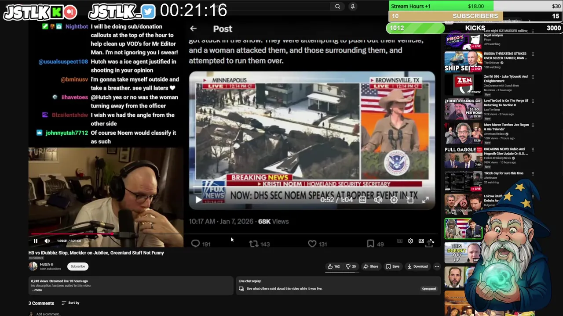The image size is (563, 316).
Task: Subscribe to the Hutch channel
Action: pyautogui.click(x=77, y=266)
